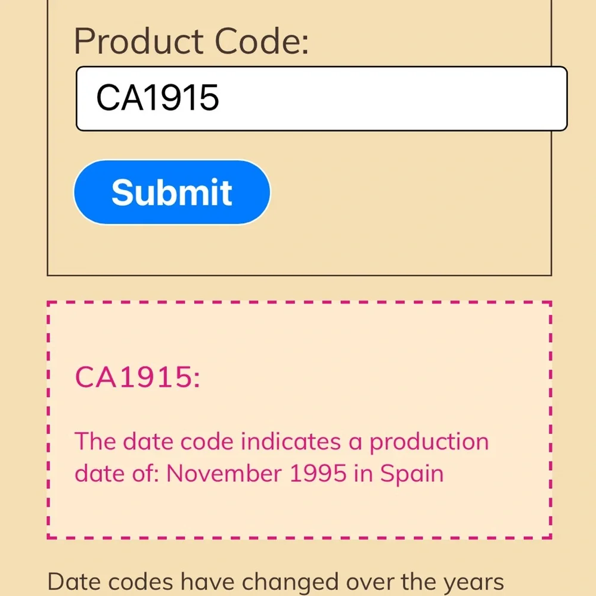Click empty area of the Product Code field
This screenshot has height=596, width=596.
click(x=392, y=98)
